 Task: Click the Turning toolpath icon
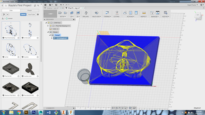[x=107, y=13]
